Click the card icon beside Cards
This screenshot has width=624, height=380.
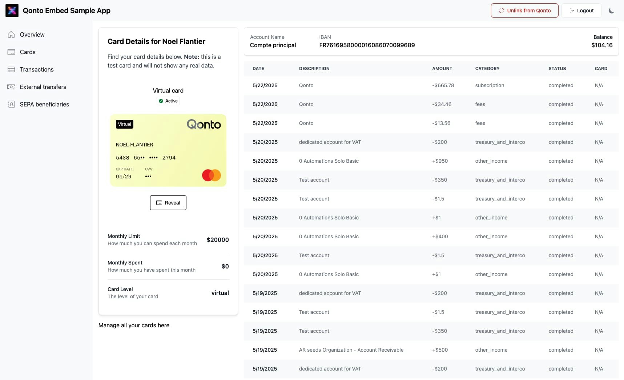[11, 52]
